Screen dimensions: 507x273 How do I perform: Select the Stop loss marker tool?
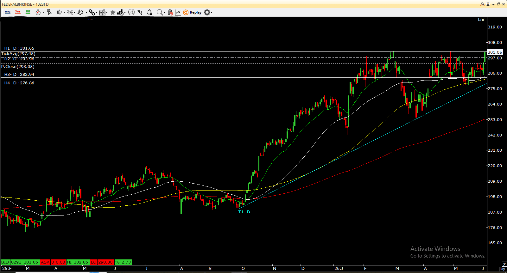coord(18,12)
